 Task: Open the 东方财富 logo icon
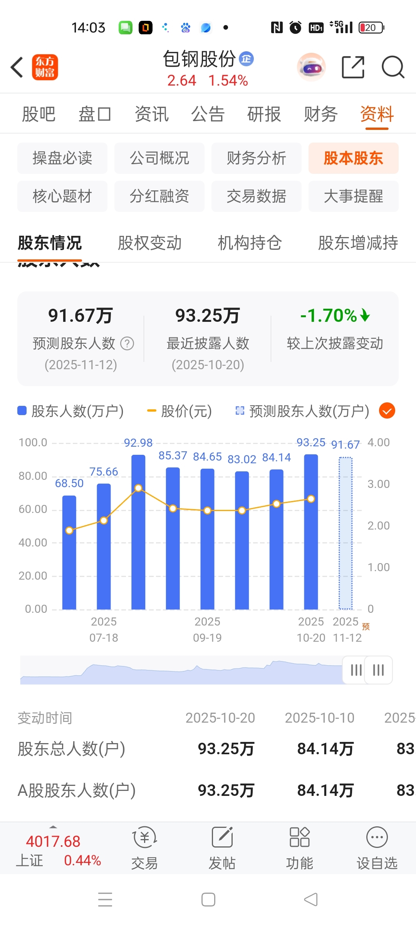(45, 67)
